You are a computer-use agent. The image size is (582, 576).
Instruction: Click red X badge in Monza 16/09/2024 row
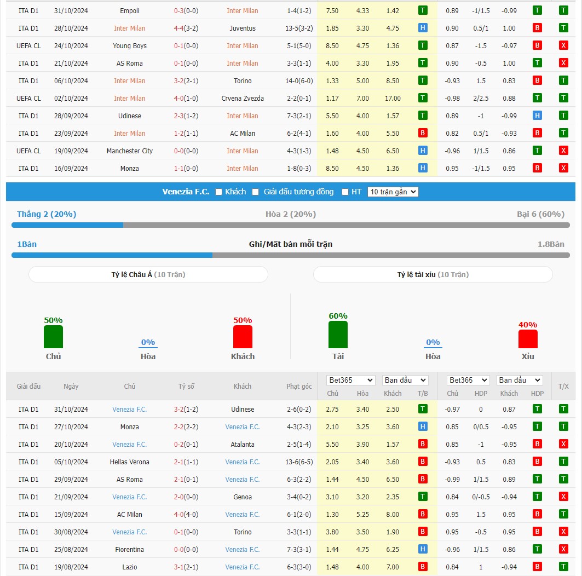(563, 168)
